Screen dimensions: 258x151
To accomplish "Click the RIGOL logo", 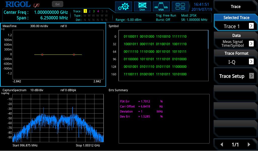I will coord(18,4).
